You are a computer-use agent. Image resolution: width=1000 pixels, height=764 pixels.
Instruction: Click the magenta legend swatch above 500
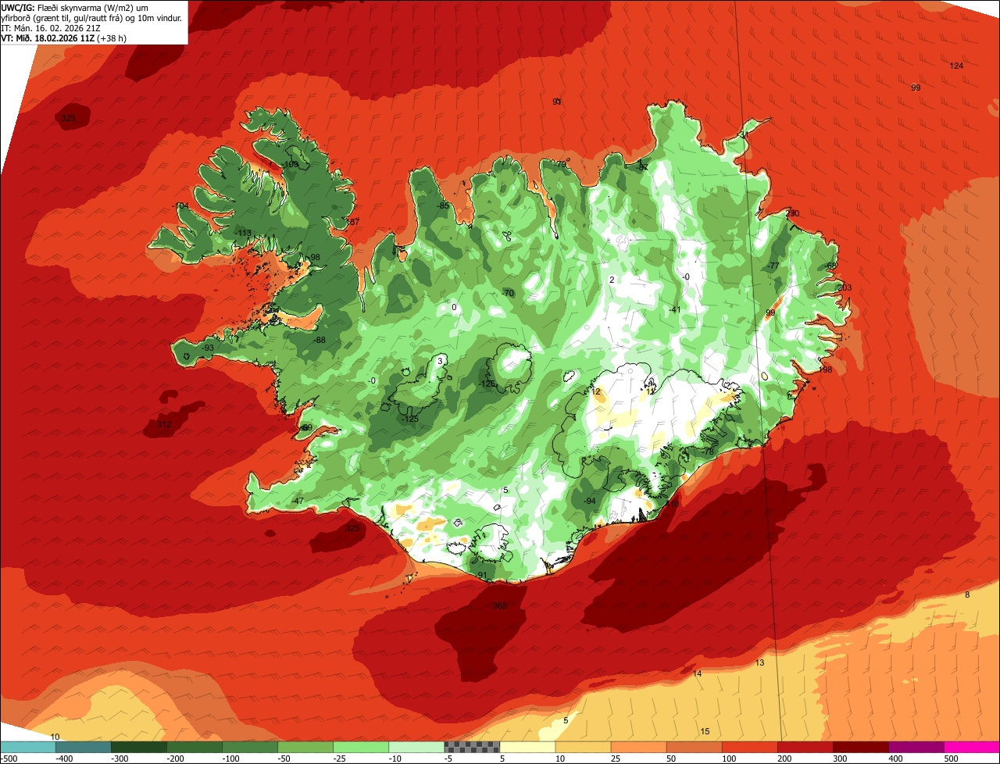click(x=972, y=747)
